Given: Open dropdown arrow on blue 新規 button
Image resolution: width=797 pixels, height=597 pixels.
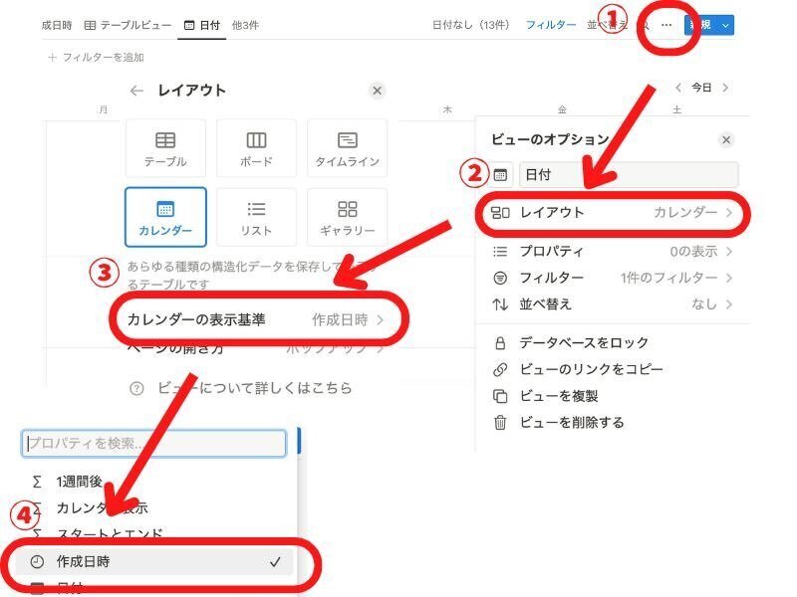Looking at the screenshot, I should (x=726, y=25).
